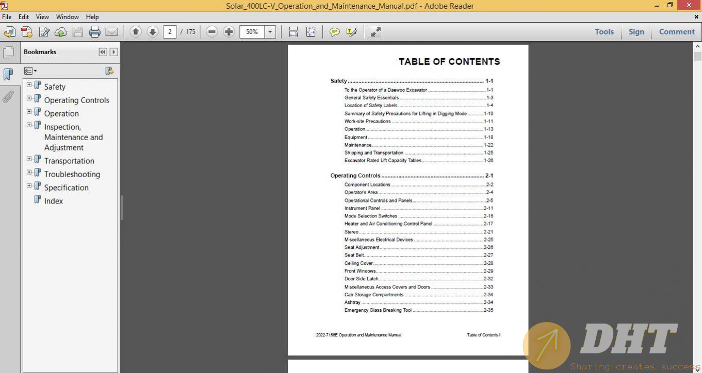This screenshot has height=373, width=702.
Task: Open the Edit menu
Action: 24,17
